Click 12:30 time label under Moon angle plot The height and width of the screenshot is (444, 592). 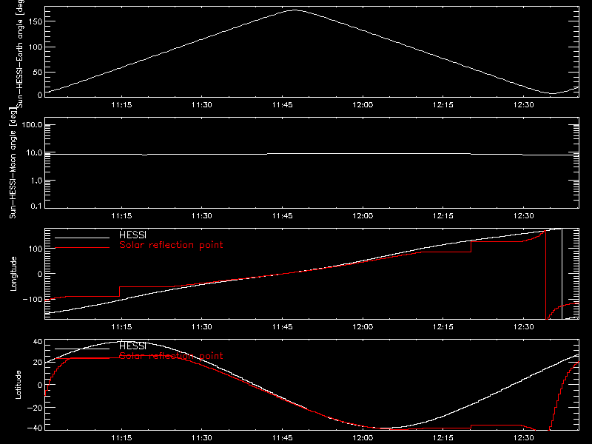tap(524, 216)
